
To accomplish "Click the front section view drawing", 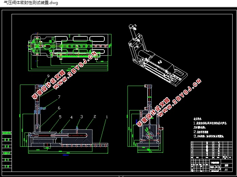I will (x=64, y=119).
